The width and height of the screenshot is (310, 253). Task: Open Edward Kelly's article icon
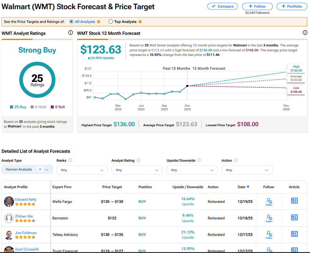[294, 201]
